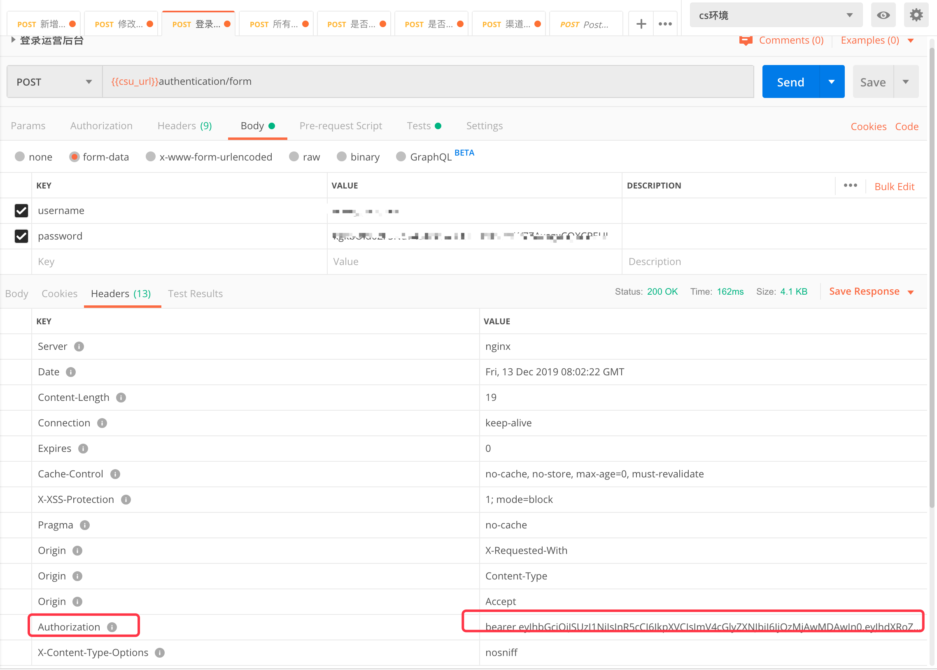
Task: Open Bulk Edit for form-data
Action: tap(894, 186)
